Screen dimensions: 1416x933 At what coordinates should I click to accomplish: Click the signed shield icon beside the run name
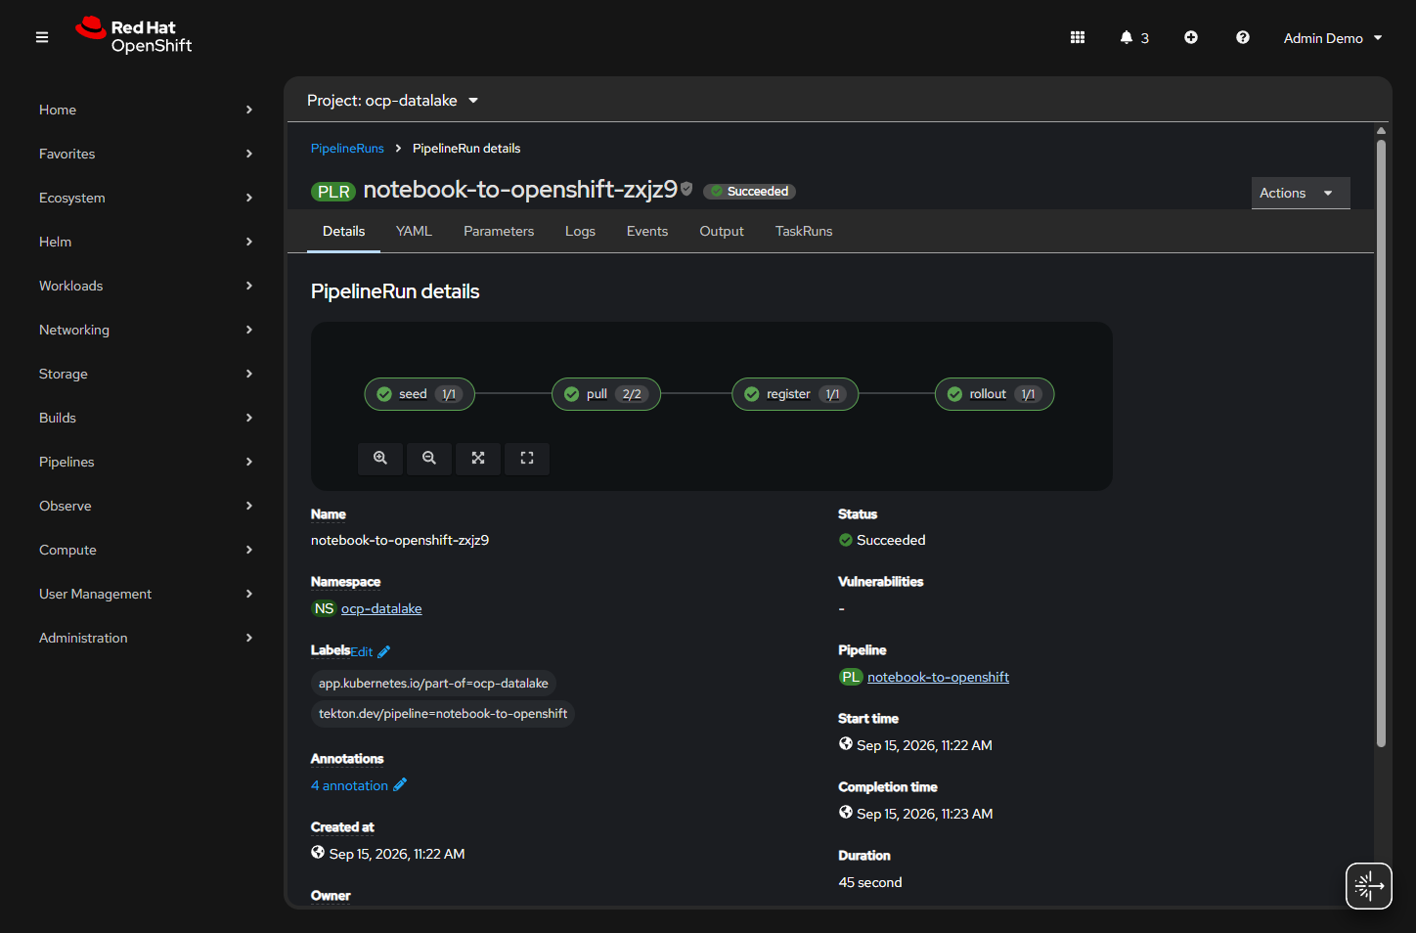tap(686, 189)
